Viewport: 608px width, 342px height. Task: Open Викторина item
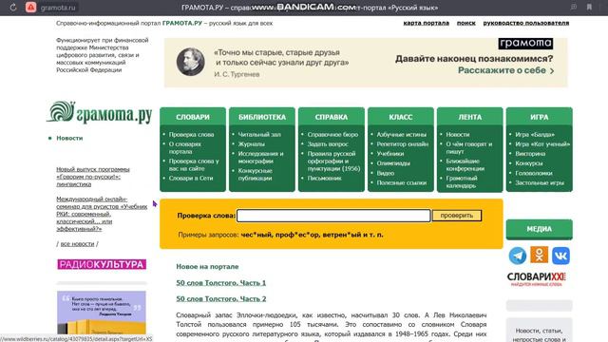[x=530, y=154]
